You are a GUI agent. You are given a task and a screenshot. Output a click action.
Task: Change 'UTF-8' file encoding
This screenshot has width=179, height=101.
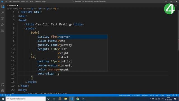click(x=152, y=95)
